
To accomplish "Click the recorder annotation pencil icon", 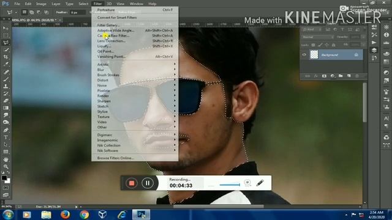I will click(x=260, y=183).
